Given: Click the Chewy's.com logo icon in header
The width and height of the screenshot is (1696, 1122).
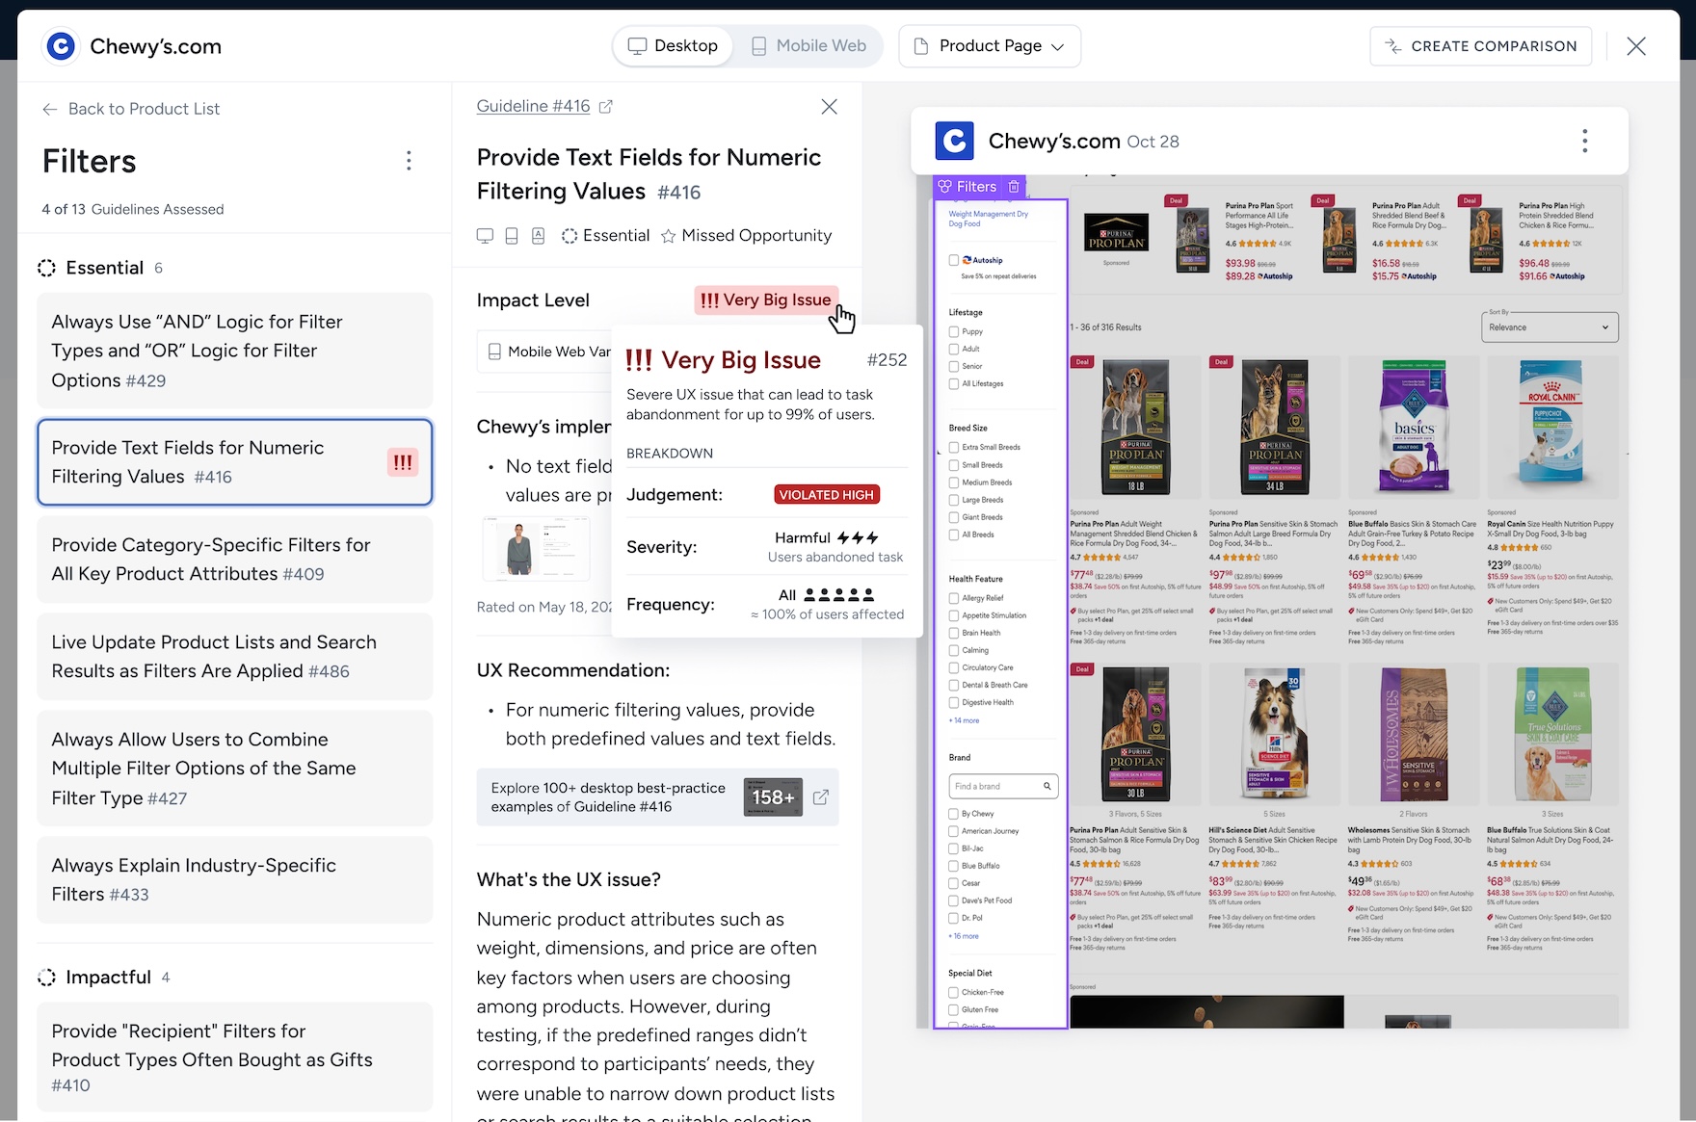Looking at the screenshot, I should pyautogui.click(x=61, y=46).
